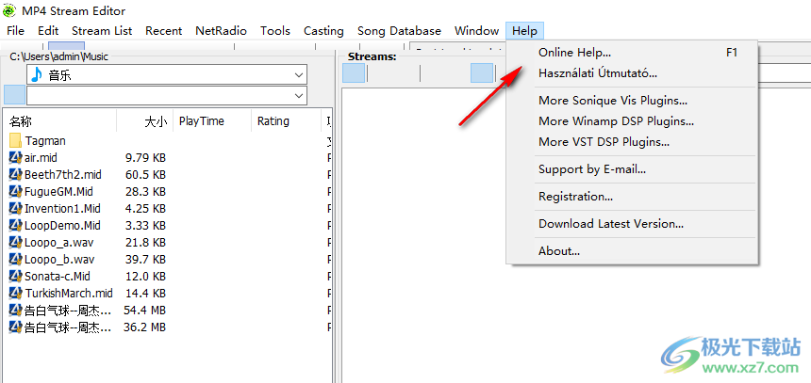Select the LoopDemo.Mid file name
811x383 pixels.
tap(62, 226)
